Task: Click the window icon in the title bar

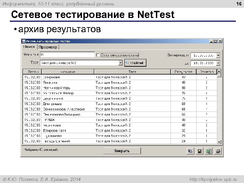Action: tap(24, 41)
